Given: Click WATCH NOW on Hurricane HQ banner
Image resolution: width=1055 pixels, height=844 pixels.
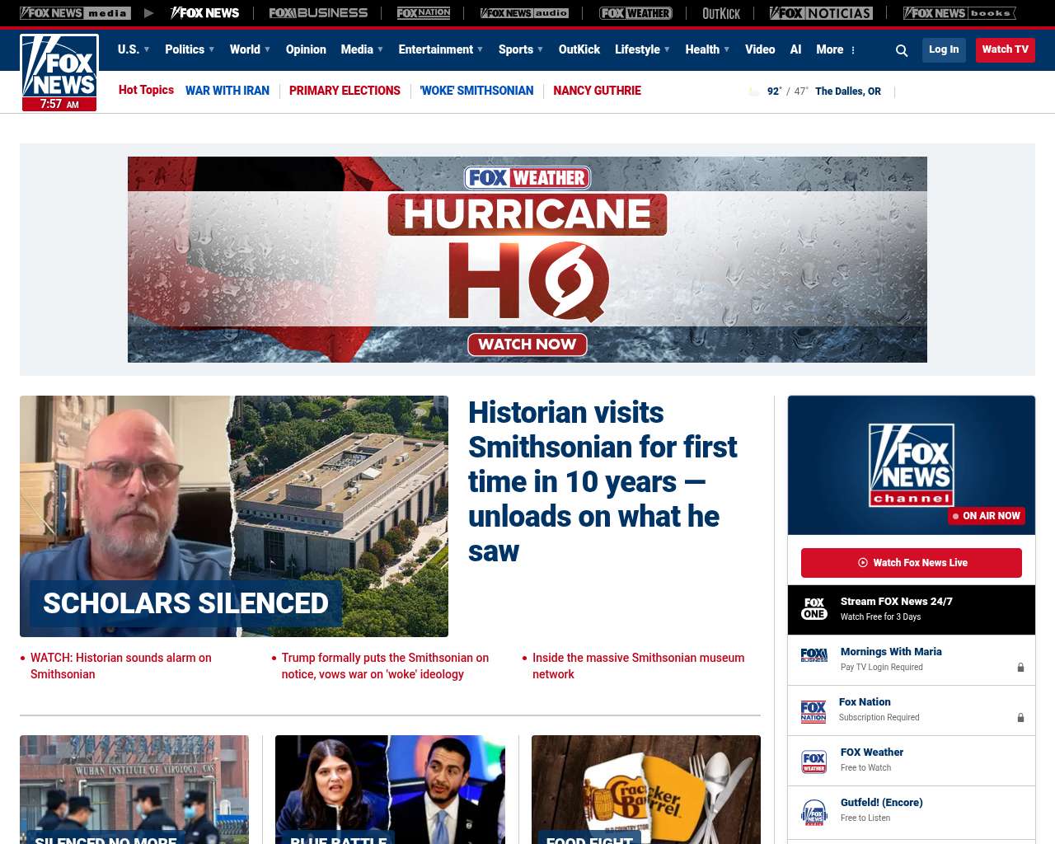Looking at the screenshot, I should (x=527, y=345).
